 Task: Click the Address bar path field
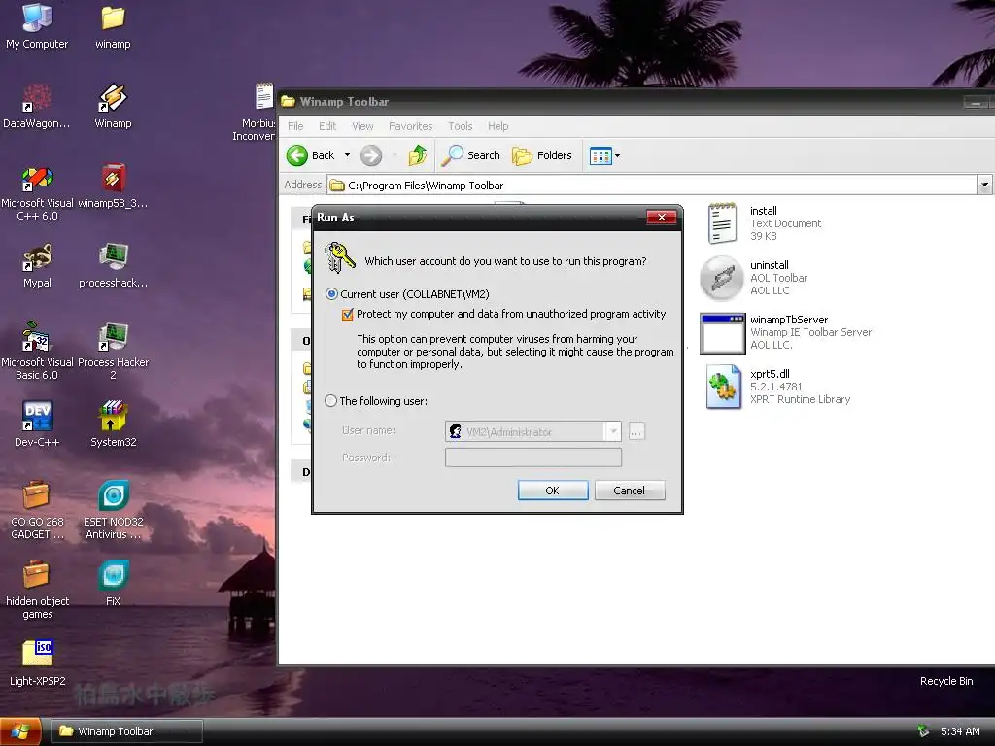pos(652,186)
